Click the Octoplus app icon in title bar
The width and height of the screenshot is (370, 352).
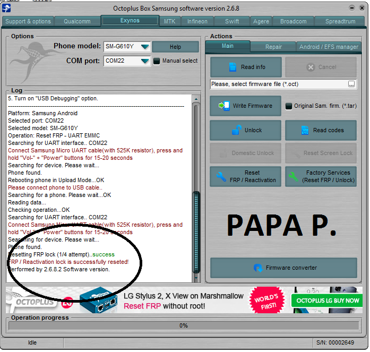tap(6, 8)
